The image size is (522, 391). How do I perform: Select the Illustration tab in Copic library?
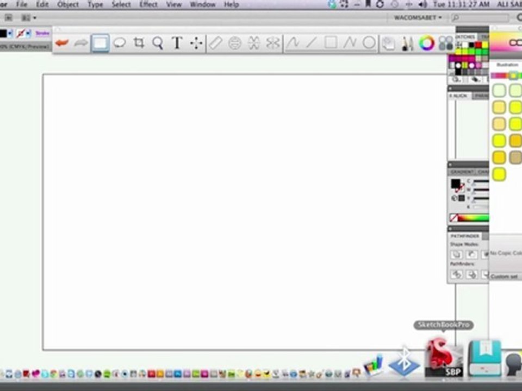click(507, 65)
